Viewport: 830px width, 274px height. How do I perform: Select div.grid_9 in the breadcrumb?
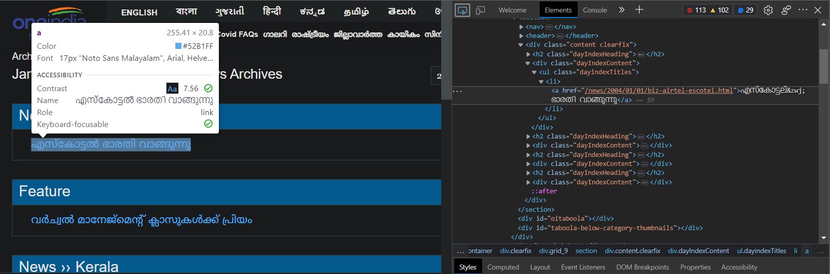tap(554, 251)
